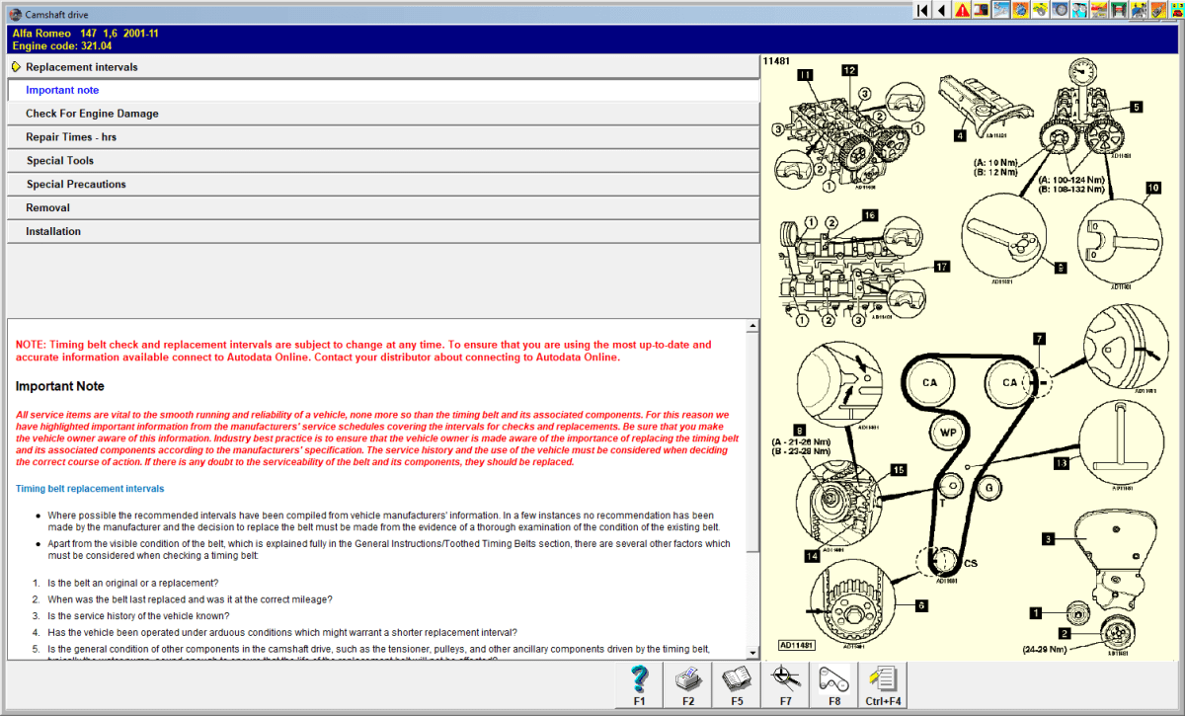
Task: Click the Timing belt replacement intervals heading
Action: (90, 489)
